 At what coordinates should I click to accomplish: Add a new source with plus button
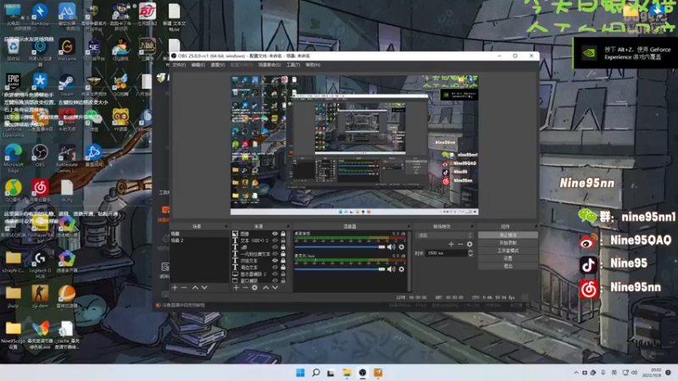[x=236, y=287]
